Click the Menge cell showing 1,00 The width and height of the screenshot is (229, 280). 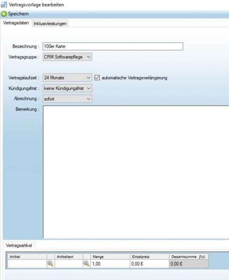[x=110, y=264]
